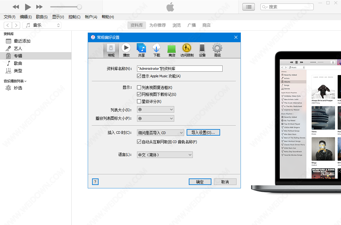Screen dimensions: 341x225
Task: Open the 帐户 menu
Action: point(91,17)
